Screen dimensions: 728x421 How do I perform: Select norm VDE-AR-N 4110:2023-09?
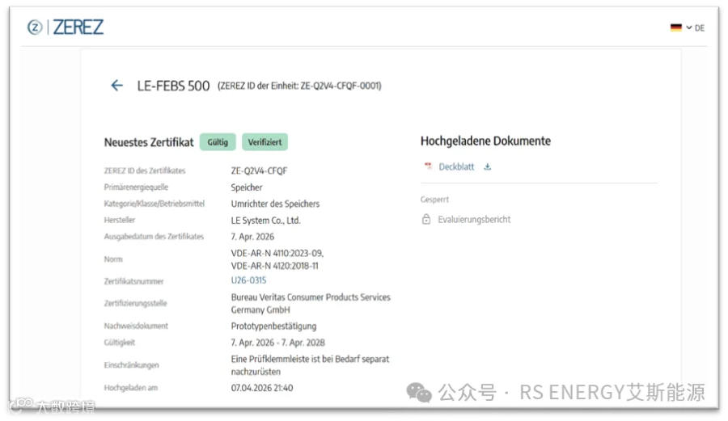[x=277, y=253]
